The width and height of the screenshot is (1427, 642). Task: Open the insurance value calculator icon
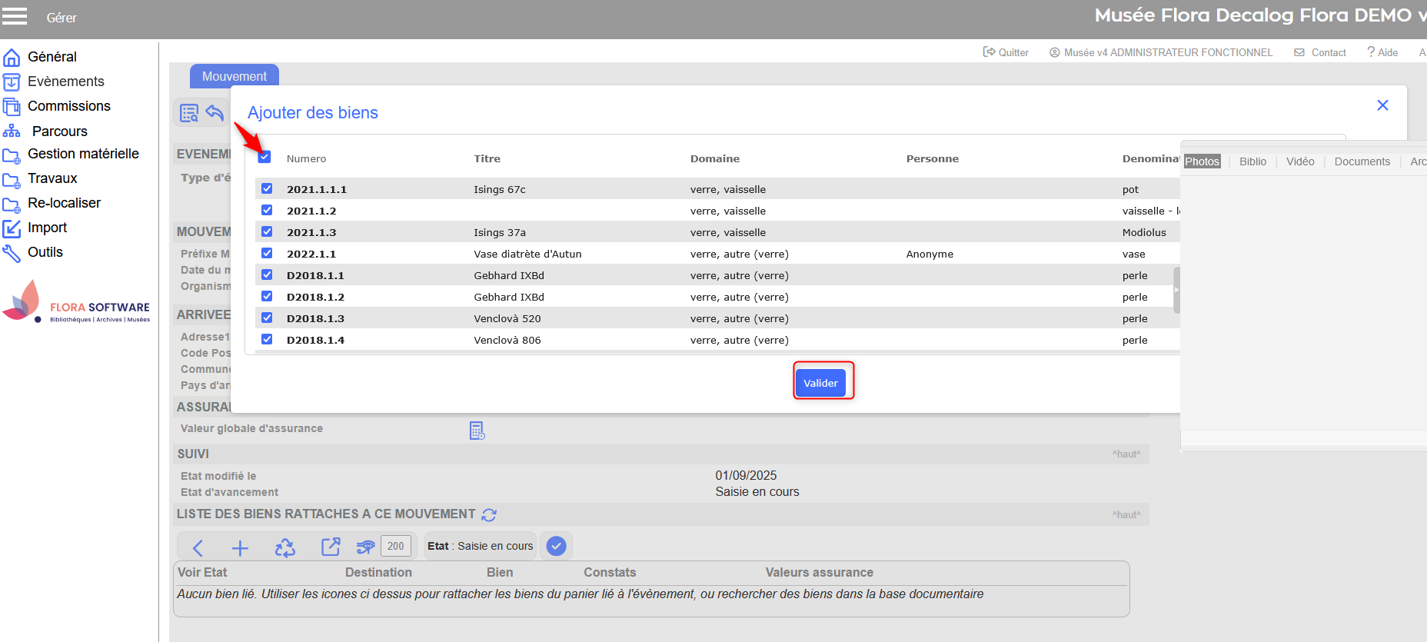pyautogui.click(x=477, y=431)
